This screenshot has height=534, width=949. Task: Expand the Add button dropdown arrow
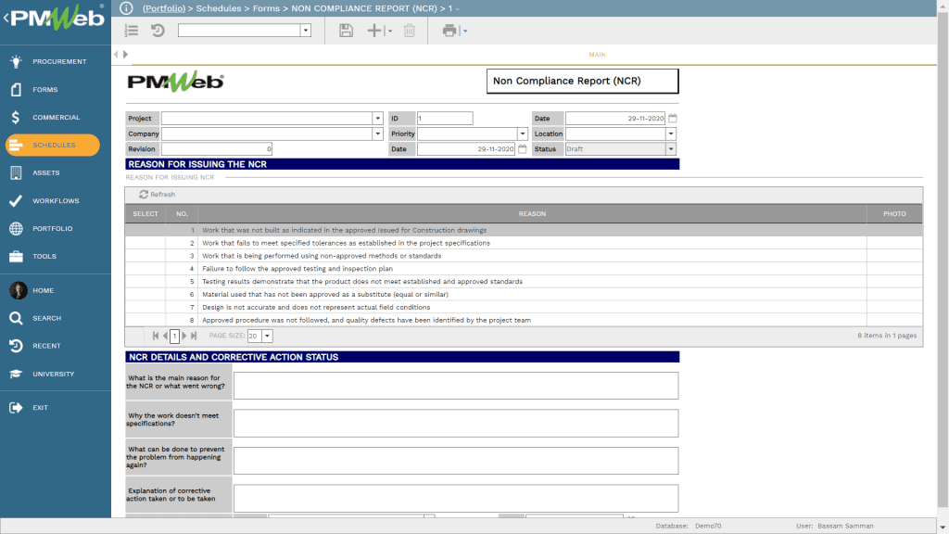(x=390, y=31)
